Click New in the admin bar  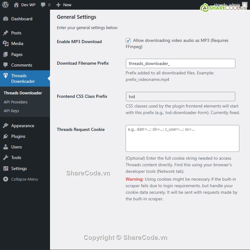click(x=67, y=5)
